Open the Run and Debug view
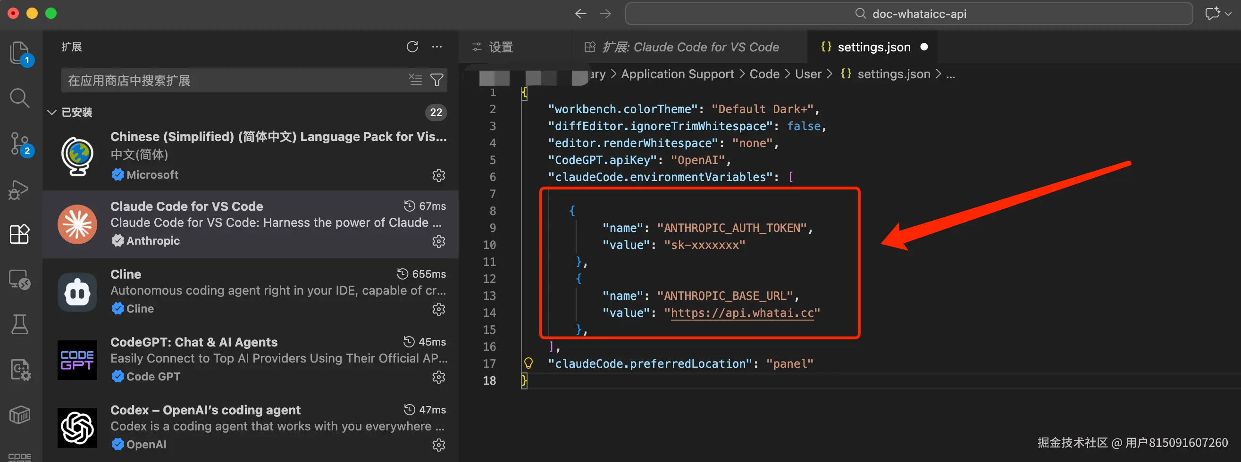 [x=20, y=189]
